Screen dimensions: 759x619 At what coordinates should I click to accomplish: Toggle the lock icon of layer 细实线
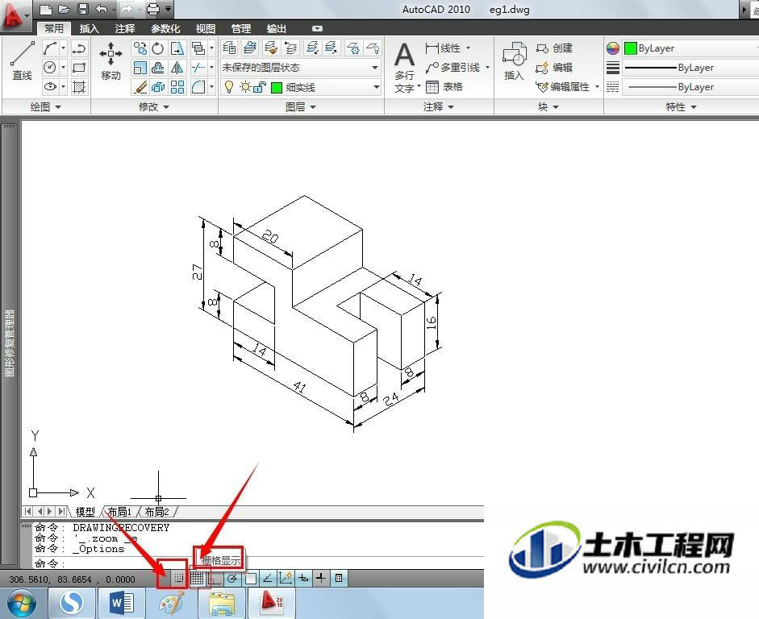(260, 87)
